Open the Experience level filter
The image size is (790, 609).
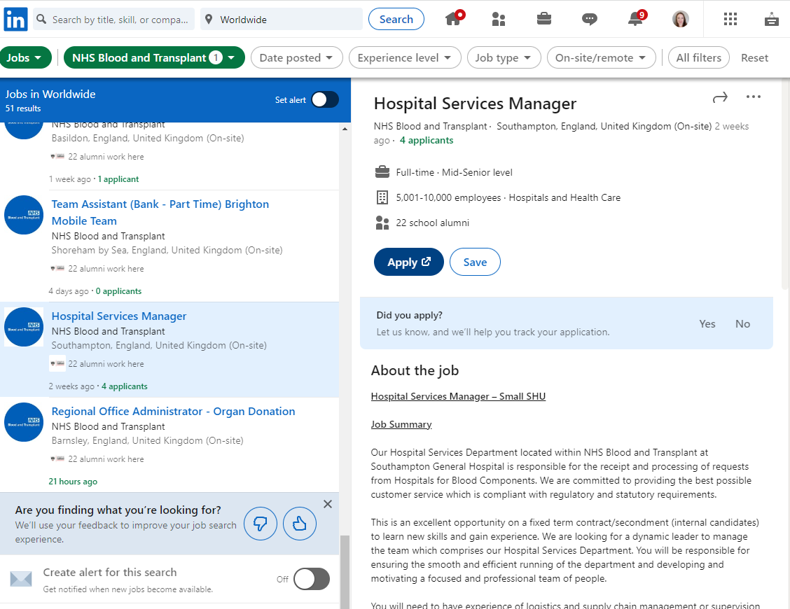405,57
